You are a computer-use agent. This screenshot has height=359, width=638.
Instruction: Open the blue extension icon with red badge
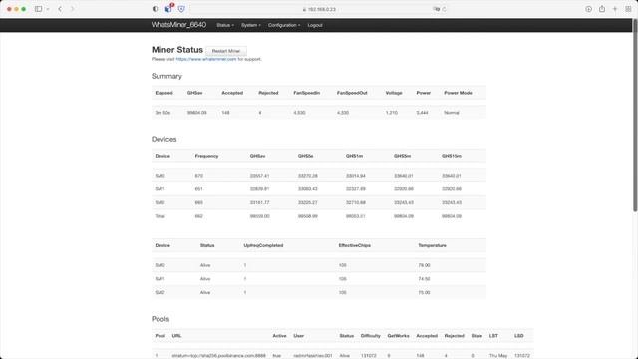(x=168, y=9)
